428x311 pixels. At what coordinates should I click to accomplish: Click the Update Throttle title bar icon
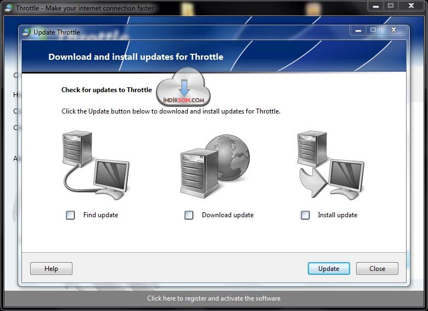26,32
